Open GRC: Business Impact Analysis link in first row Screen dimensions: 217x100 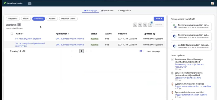70,39
